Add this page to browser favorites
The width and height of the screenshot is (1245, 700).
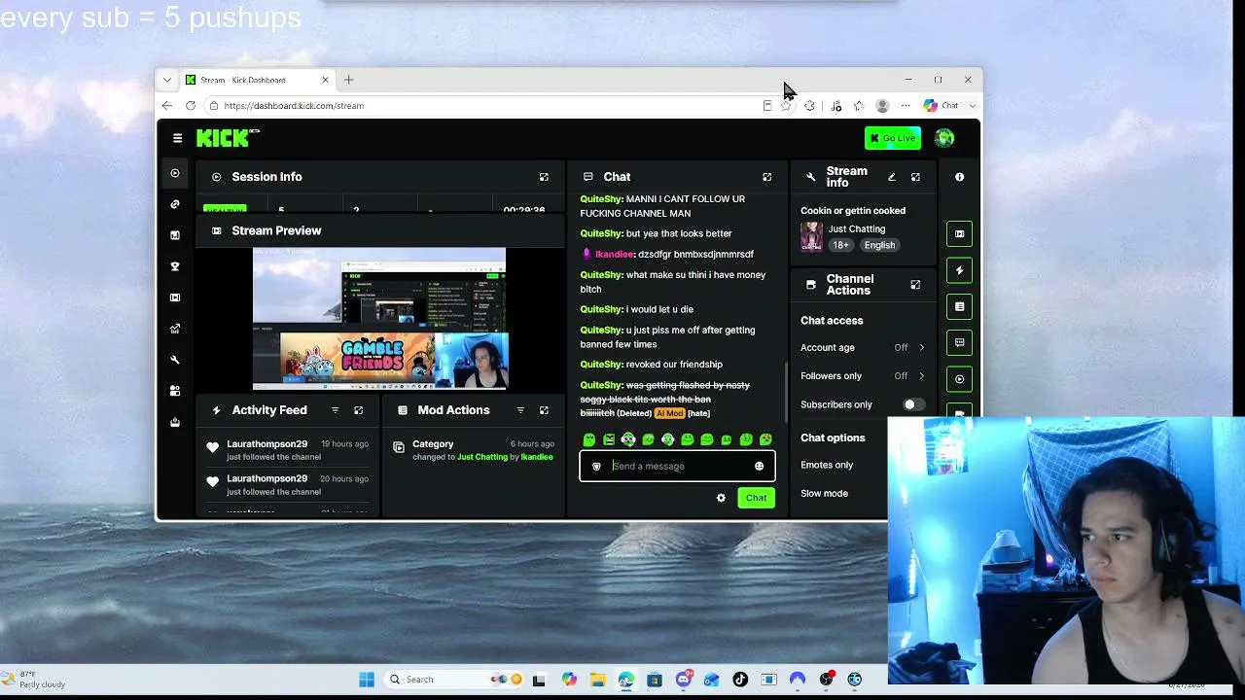tap(786, 106)
